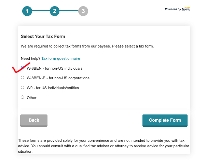Click the tax advice disclaimer paragraph
This screenshot has height=164, width=206.
(x=104, y=146)
